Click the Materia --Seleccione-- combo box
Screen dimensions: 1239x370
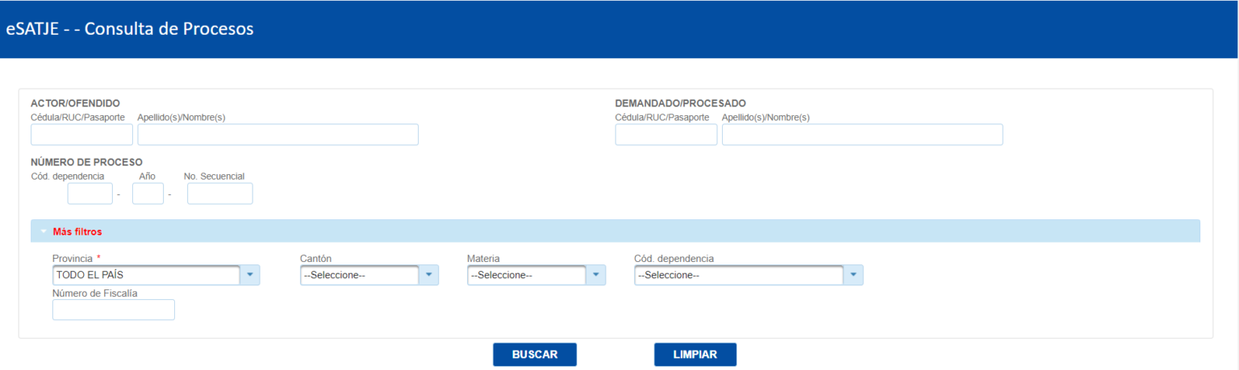click(527, 276)
